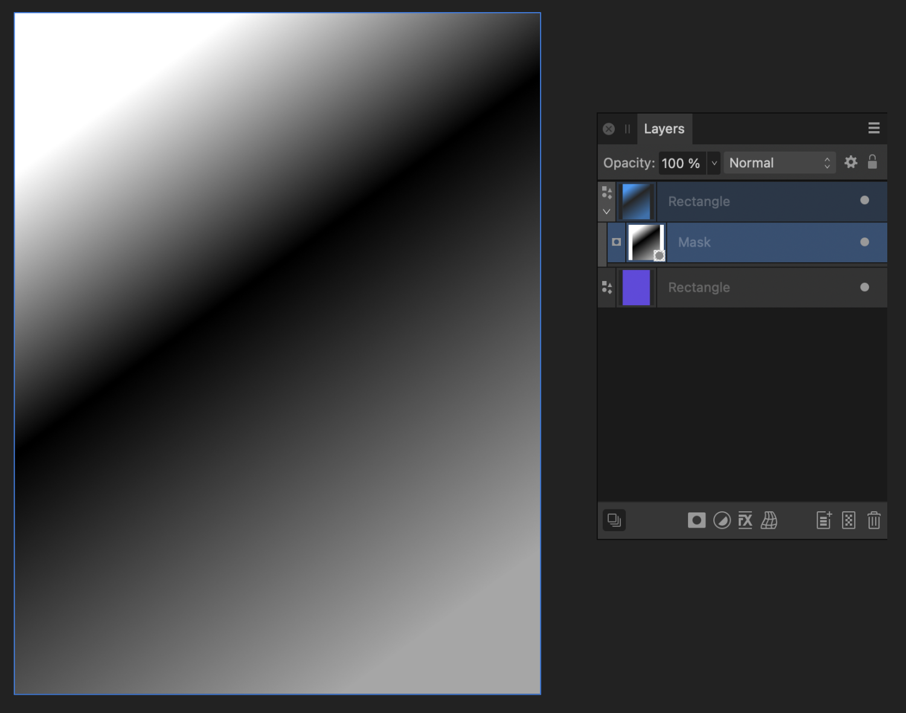Open the blend options gear icon
906x713 pixels.
pos(851,162)
